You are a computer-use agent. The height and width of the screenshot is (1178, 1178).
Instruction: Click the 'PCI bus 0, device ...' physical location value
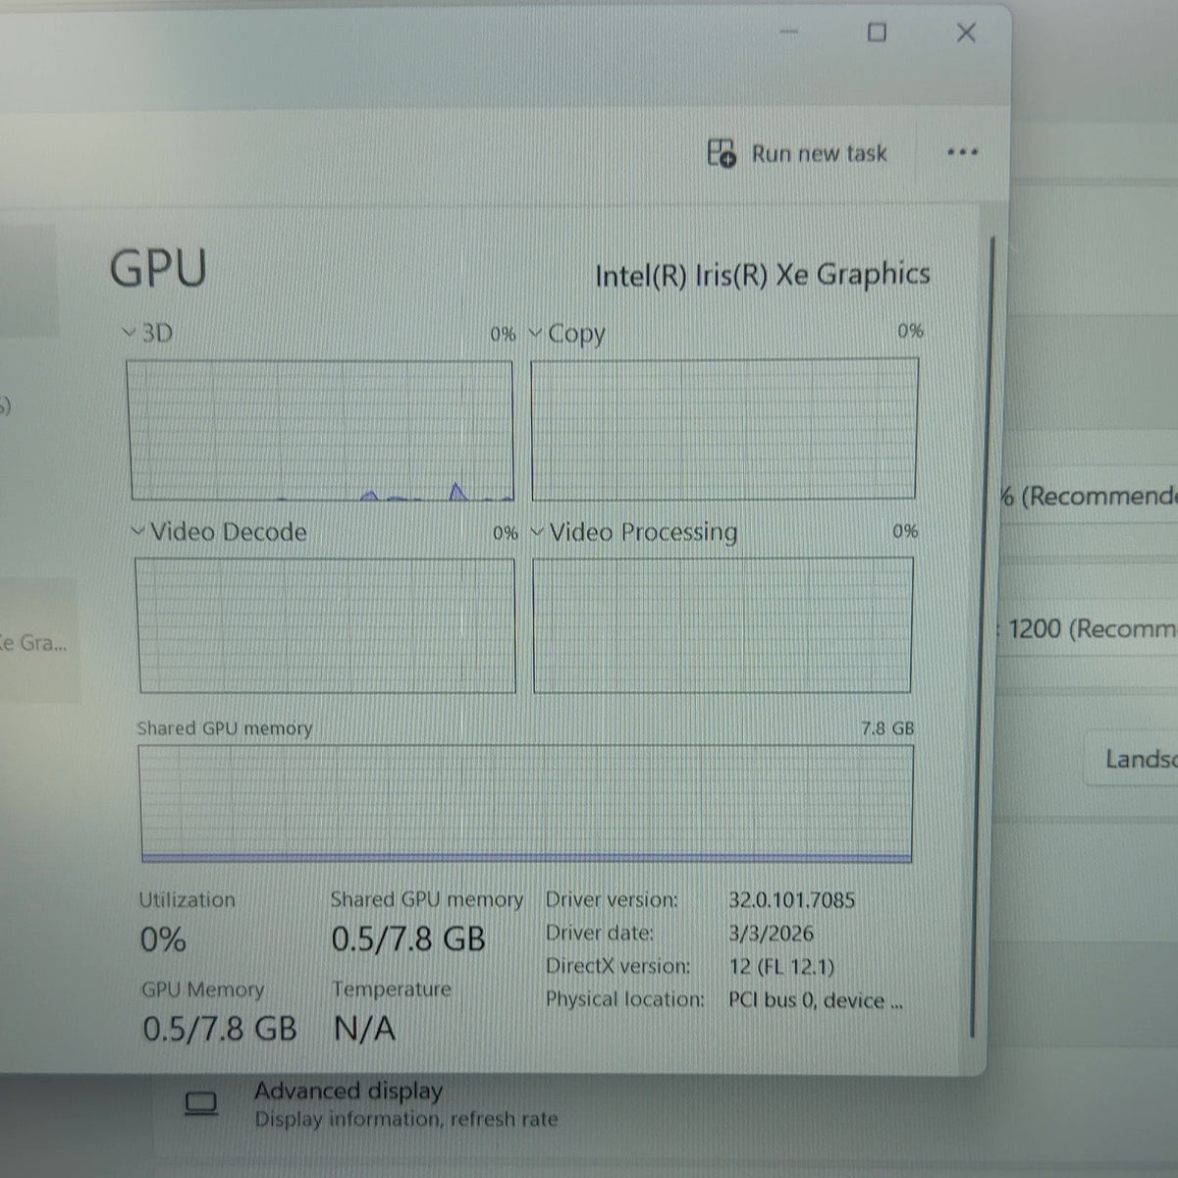pyautogui.click(x=816, y=1000)
